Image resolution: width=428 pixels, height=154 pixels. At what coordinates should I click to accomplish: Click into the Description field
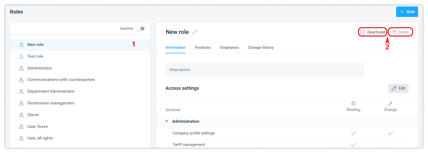click(265, 70)
